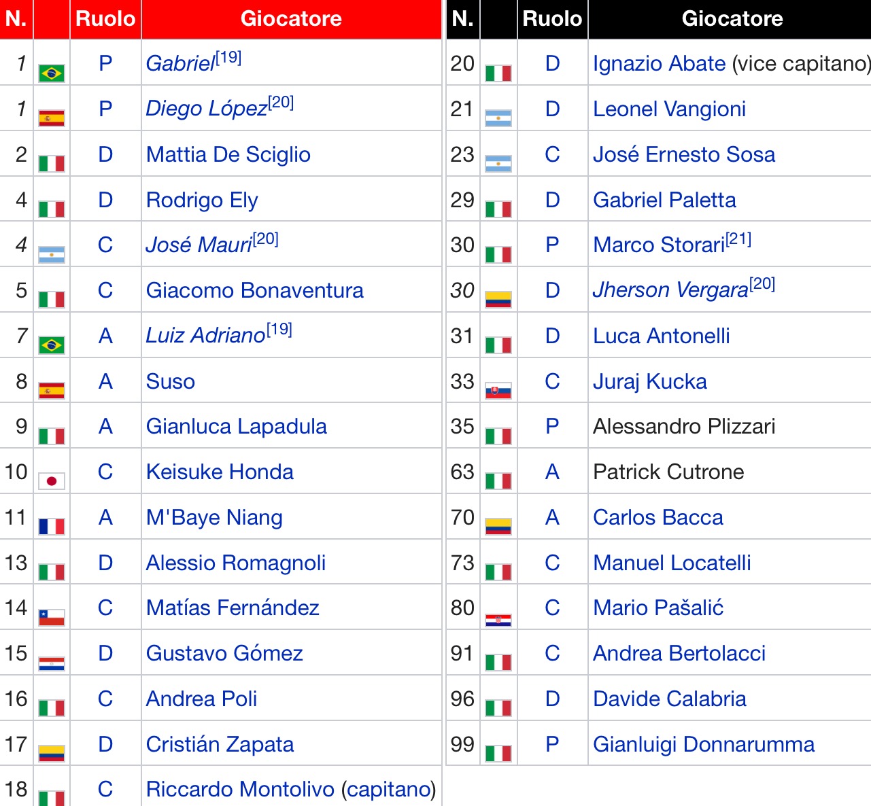Click the Japan flag beside Keisuke Honda
Screen dimensions: 871x806
[52, 481]
